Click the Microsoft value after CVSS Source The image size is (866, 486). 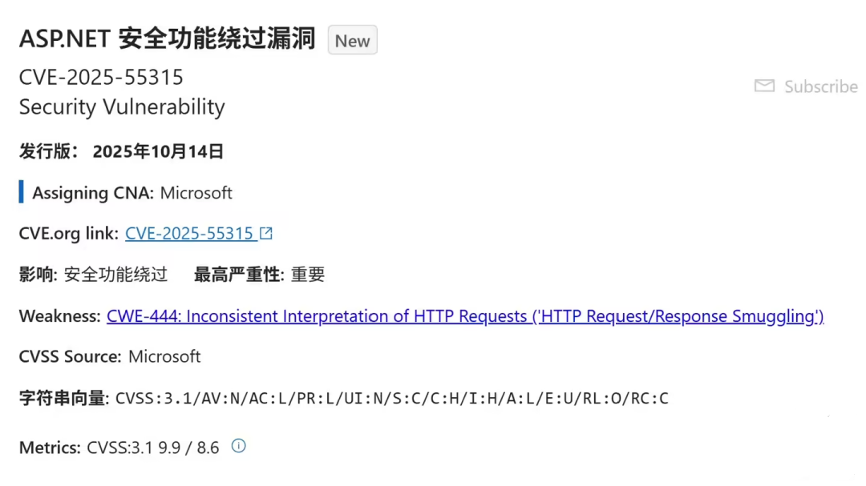click(x=164, y=356)
